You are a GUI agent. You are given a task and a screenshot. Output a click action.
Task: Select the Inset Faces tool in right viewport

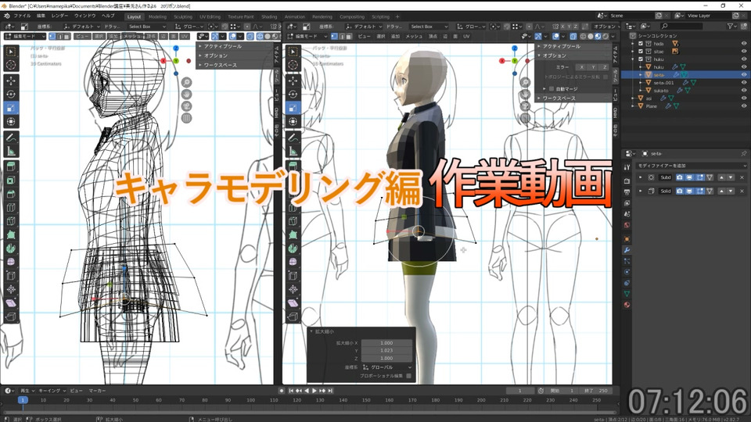(x=293, y=181)
